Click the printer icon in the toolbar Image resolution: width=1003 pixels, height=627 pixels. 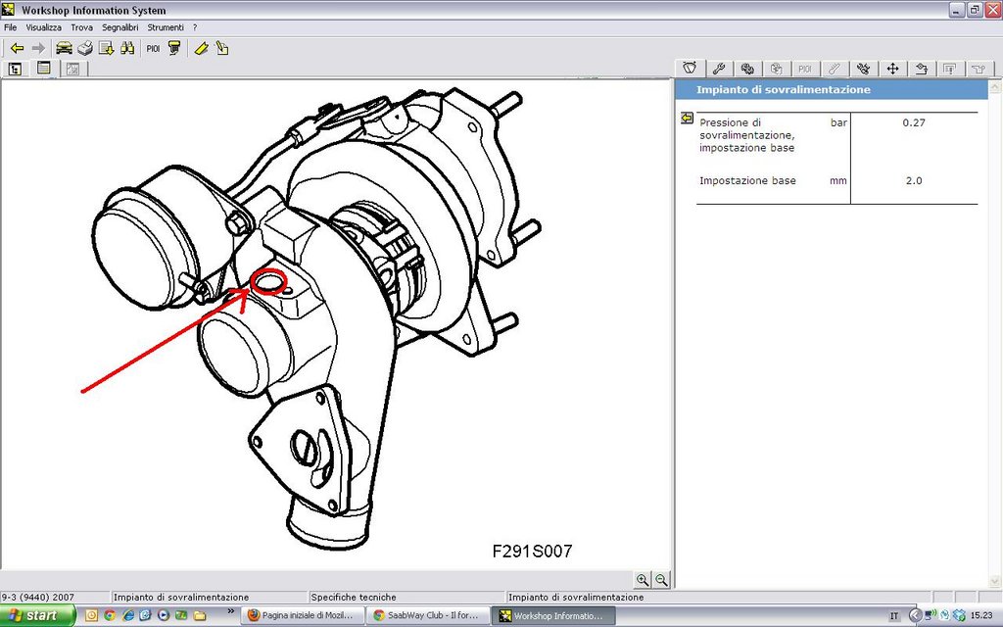[85, 48]
